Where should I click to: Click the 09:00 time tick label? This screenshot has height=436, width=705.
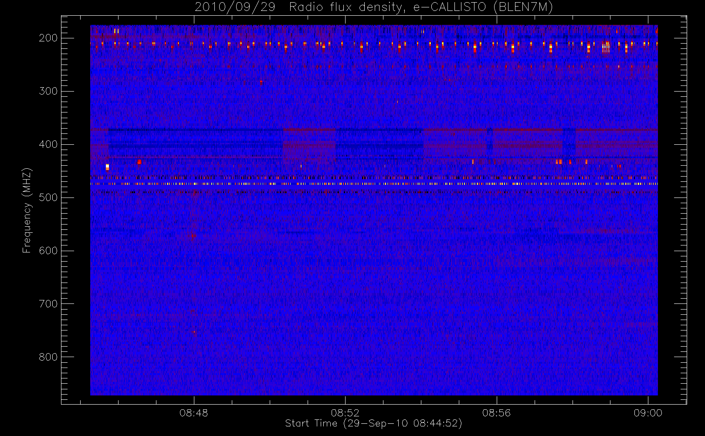point(648,413)
